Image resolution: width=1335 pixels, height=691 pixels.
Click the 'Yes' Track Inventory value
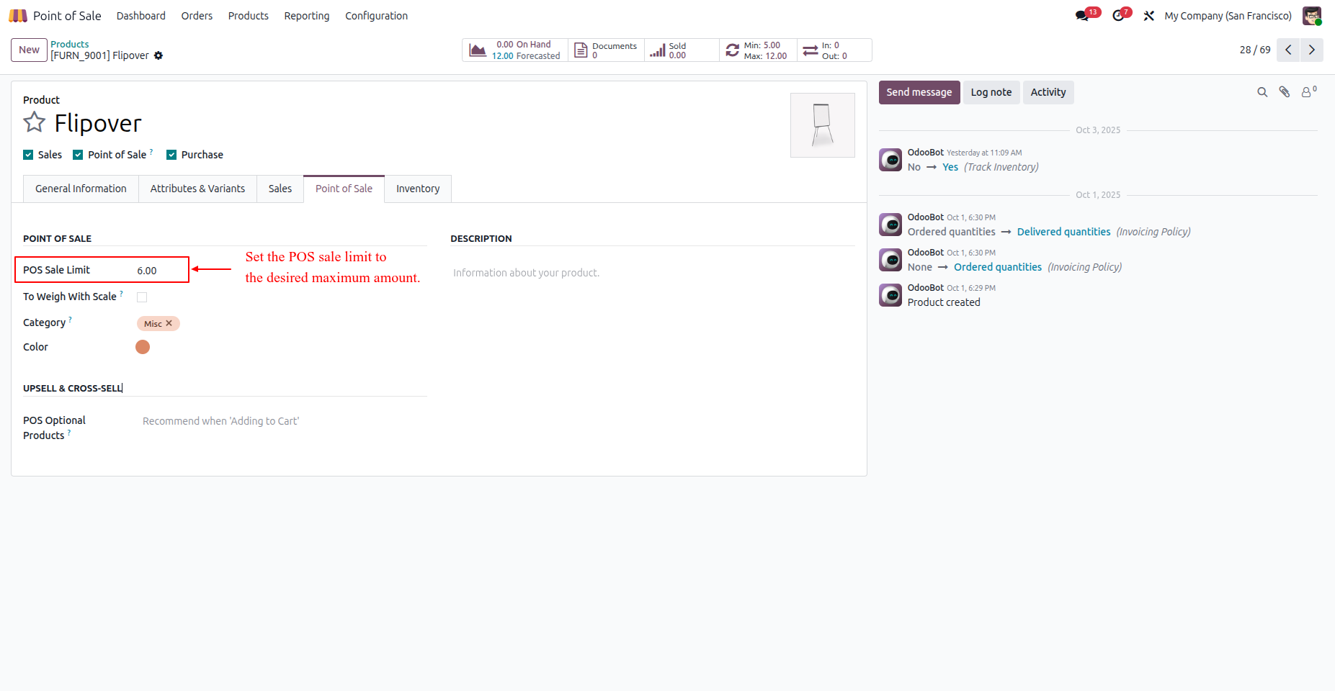(x=950, y=167)
